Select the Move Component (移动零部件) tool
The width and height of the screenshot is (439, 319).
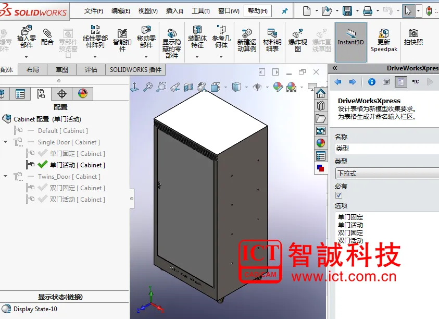(x=146, y=36)
